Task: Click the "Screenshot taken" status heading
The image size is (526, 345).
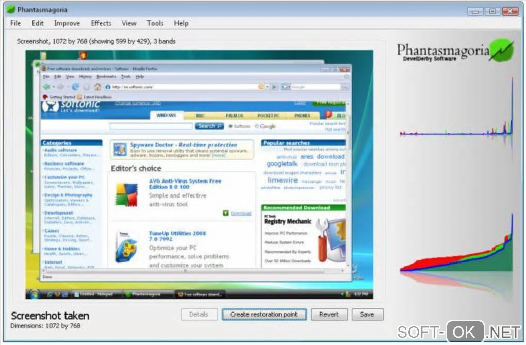Action: coord(50,316)
